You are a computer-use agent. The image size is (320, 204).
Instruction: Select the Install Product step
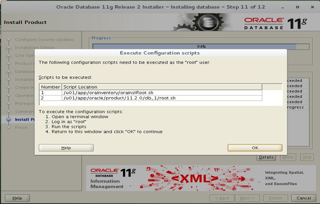(x=24, y=119)
